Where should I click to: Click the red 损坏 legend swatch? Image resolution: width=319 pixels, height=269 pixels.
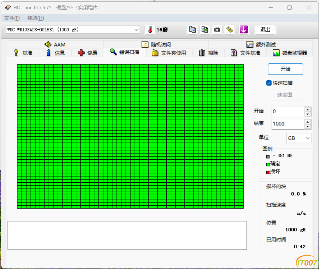pos(268,172)
